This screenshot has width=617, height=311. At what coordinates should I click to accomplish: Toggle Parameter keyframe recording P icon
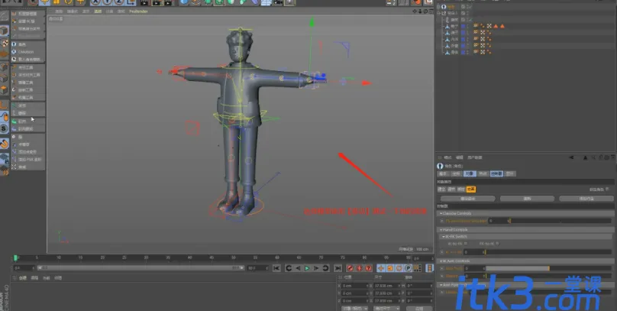point(409,268)
